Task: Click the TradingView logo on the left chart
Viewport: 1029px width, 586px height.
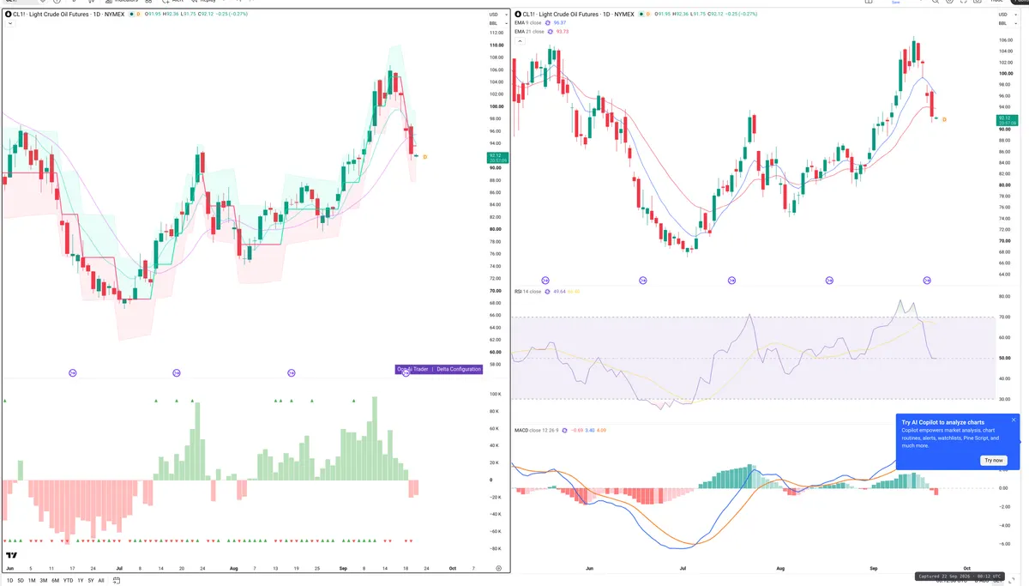Action: coord(9,554)
